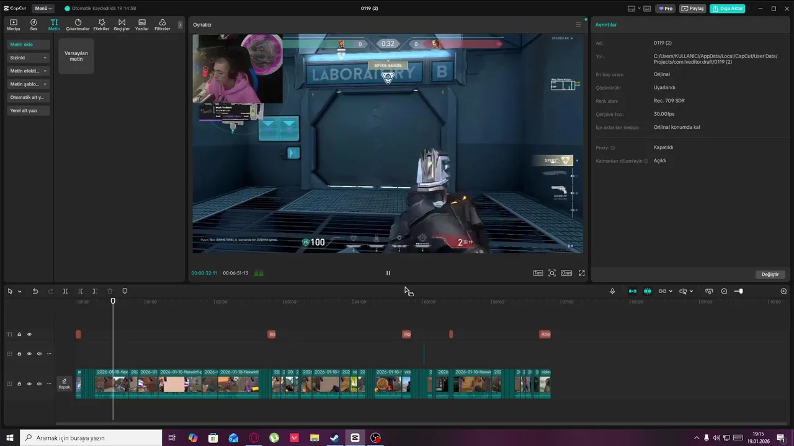Delete left of the playhead
794x446 pixels.
coord(80,291)
